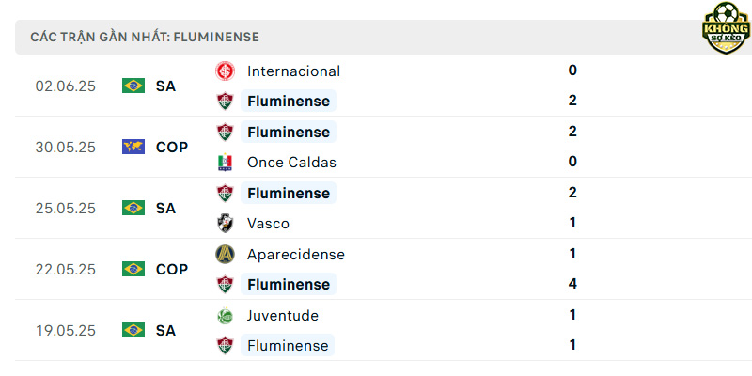Click Fluminense crest in 19.05.25 match

[x=225, y=345]
